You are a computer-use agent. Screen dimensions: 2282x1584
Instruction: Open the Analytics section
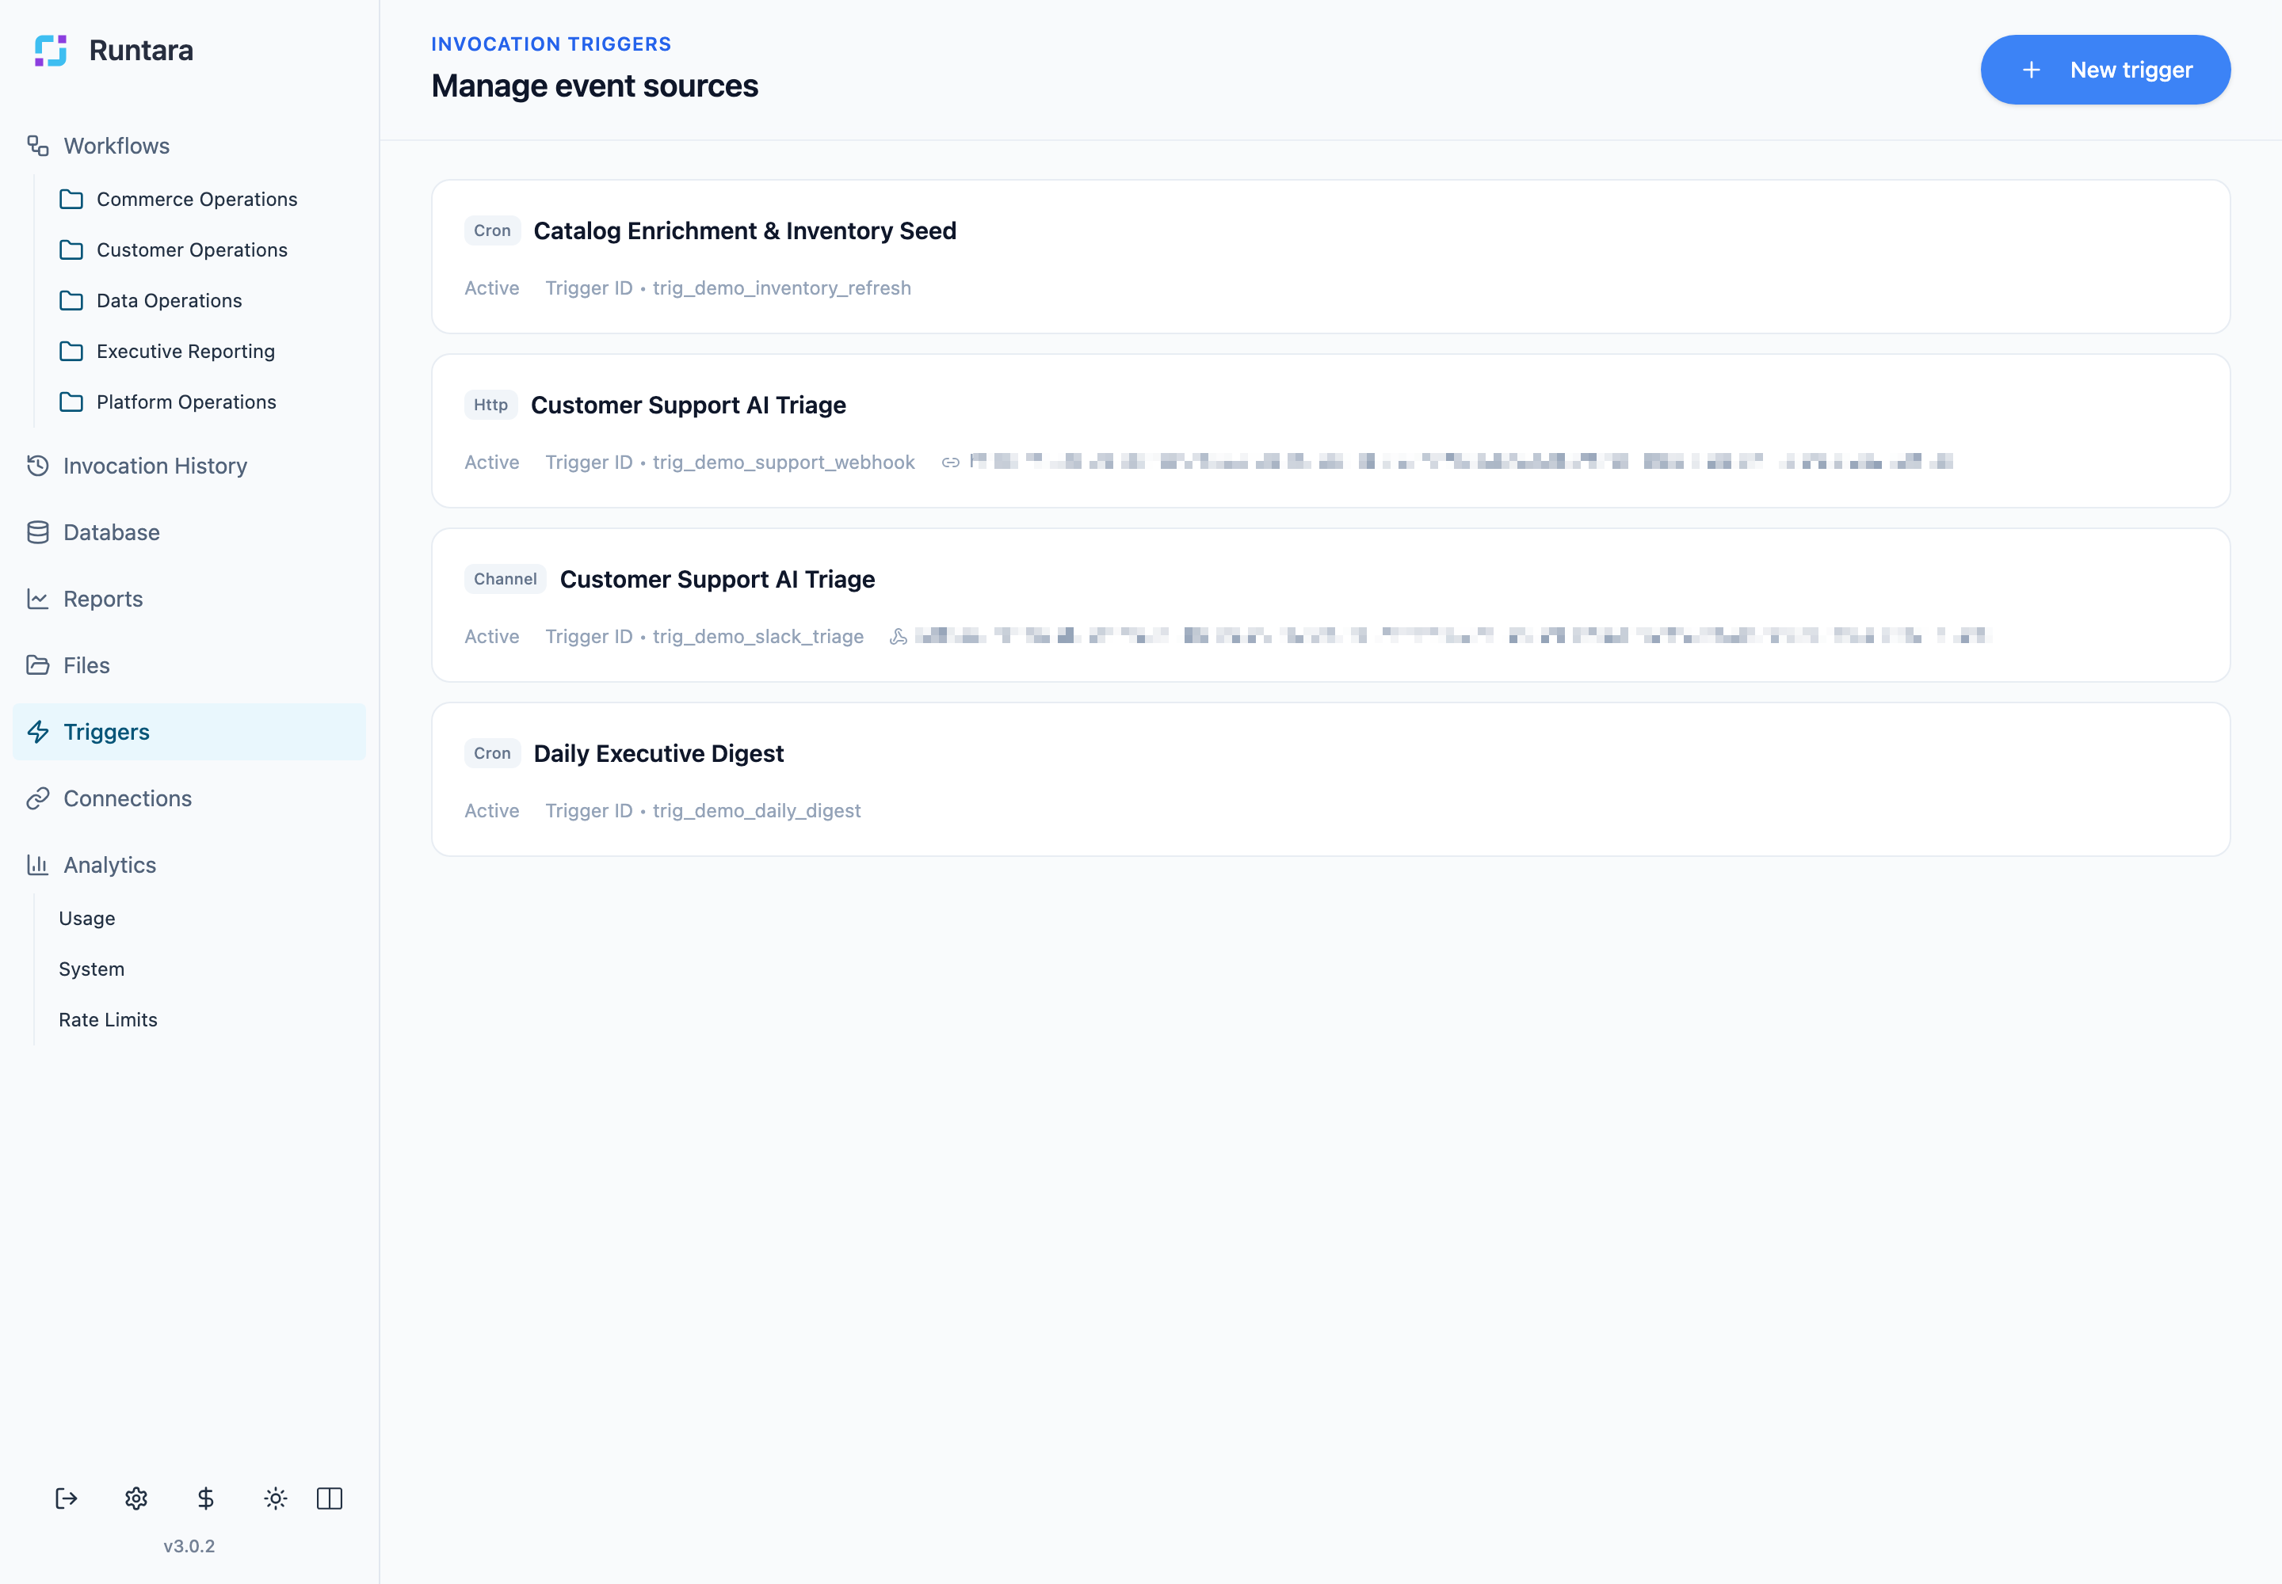(x=189, y=864)
